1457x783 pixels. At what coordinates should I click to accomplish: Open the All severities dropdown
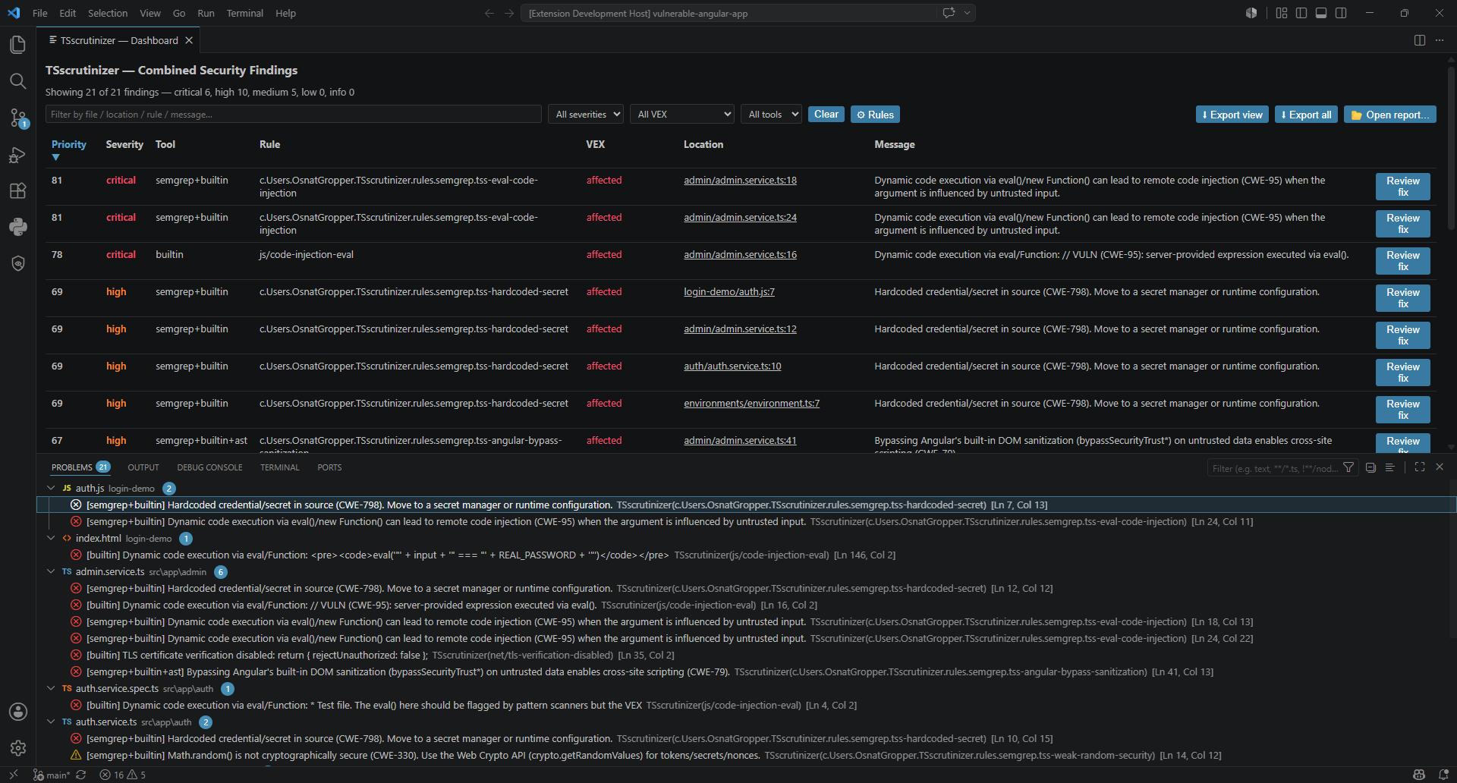pos(586,115)
